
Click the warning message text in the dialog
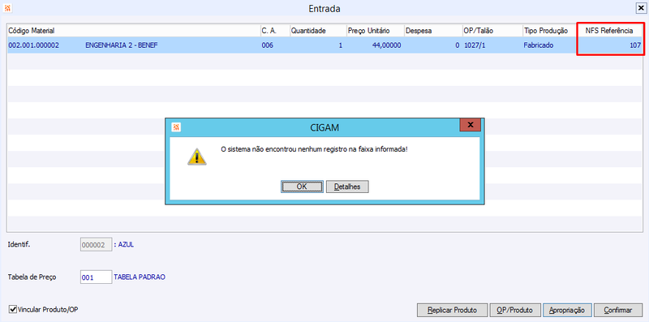pos(315,148)
